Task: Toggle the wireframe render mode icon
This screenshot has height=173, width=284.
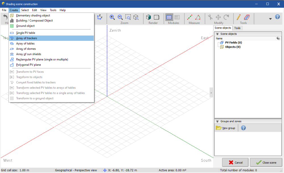Action: [156, 17]
